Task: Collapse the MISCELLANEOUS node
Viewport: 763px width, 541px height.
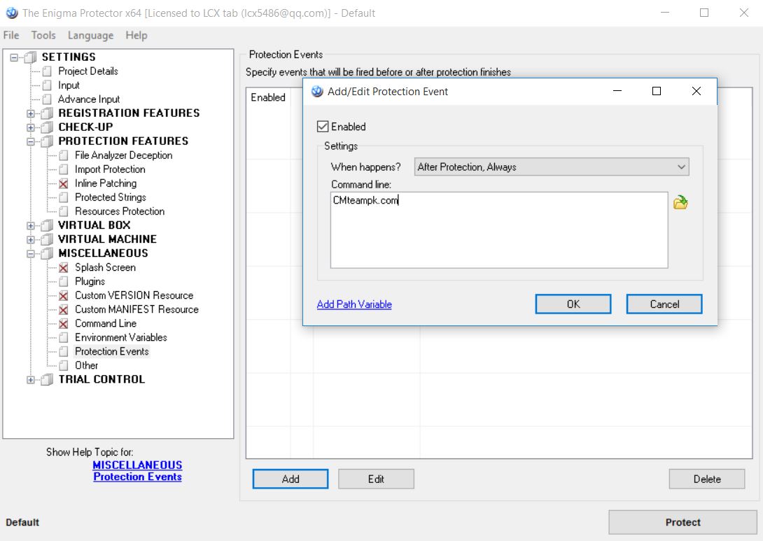Action: coord(31,253)
